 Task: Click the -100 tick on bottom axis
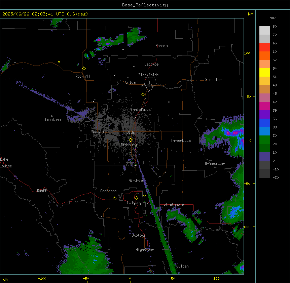click(x=42, y=278)
